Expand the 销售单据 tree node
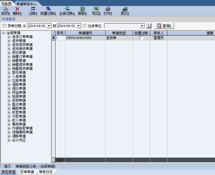Viewport: 215px width, 175px height. click(x=9, y=61)
